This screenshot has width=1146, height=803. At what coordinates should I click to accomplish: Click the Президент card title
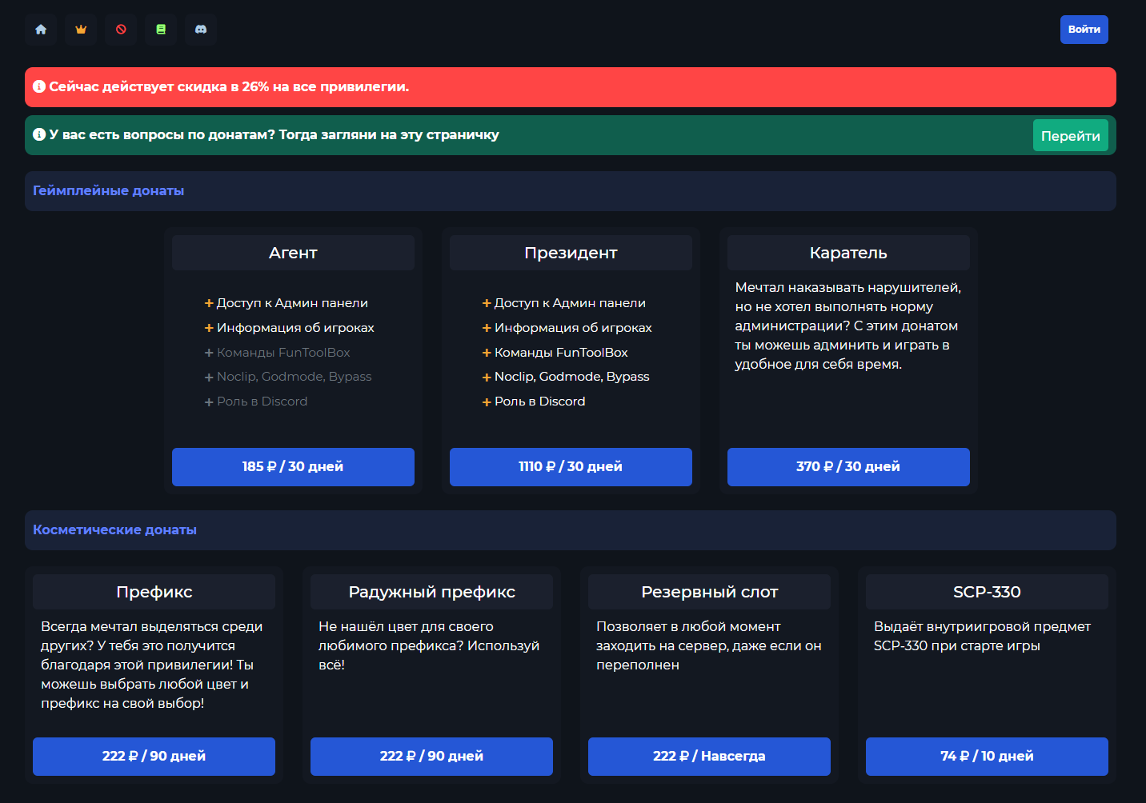(571, 253)
